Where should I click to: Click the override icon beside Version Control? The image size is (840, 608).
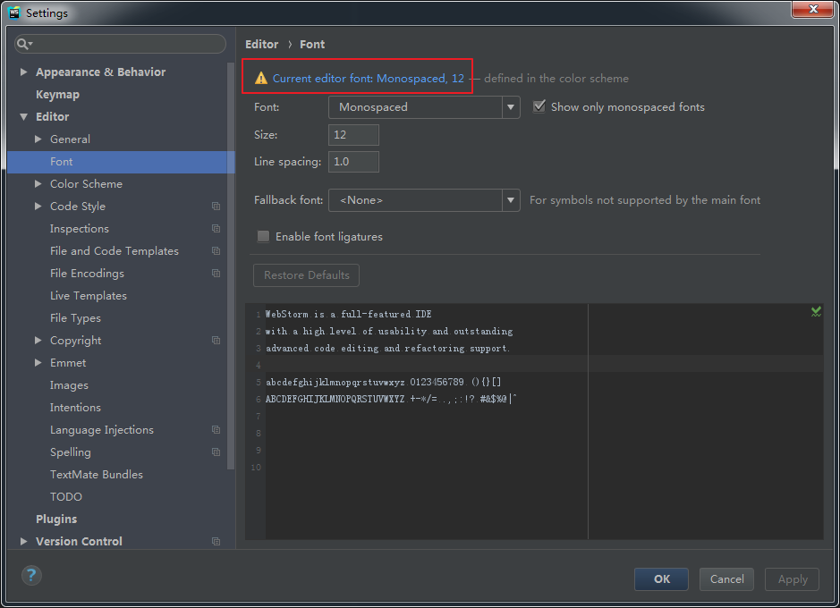[215, 541]
